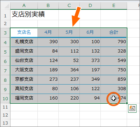Click the Select All corner triangle
This screenshot has width=140, height=127.
point(7,6)
